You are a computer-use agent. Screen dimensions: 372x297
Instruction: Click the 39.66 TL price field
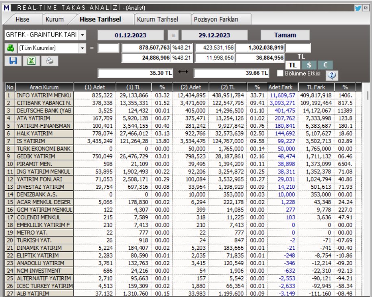click(231, 73)
